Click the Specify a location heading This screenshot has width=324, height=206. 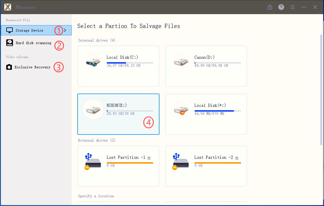pyautogui.click(x=96, y=196)
